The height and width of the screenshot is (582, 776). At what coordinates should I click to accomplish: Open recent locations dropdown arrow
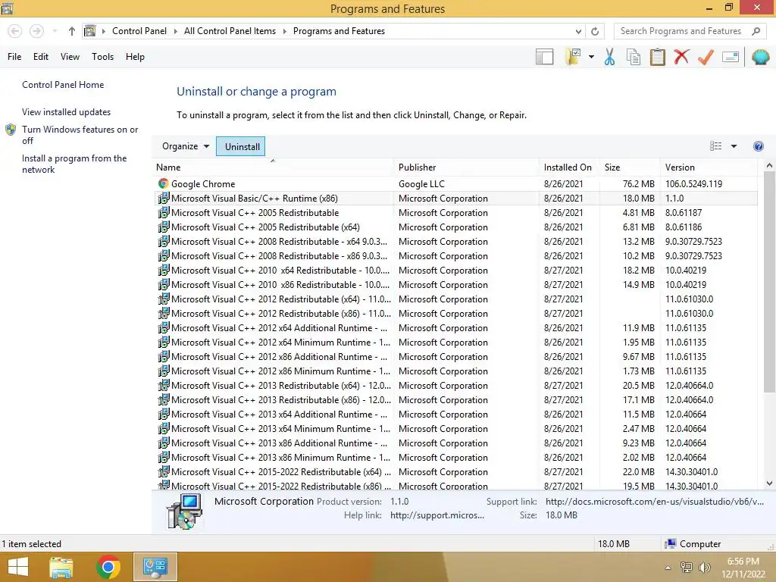pyautogui.click(x=55, y=31)
